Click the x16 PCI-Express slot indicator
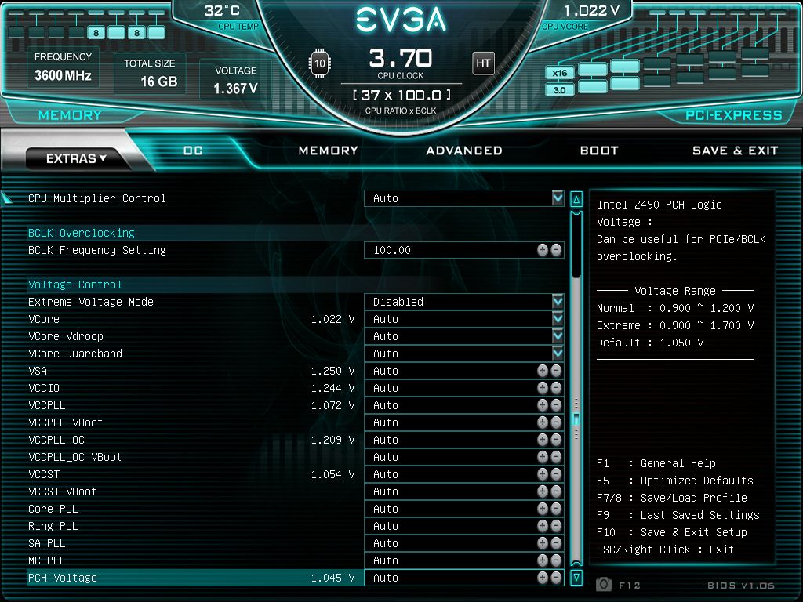The image size is (803, 602). 560,73
